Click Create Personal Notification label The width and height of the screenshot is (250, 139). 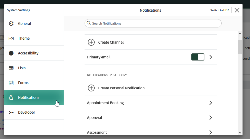pyautogui.click(x=121, y=88)
